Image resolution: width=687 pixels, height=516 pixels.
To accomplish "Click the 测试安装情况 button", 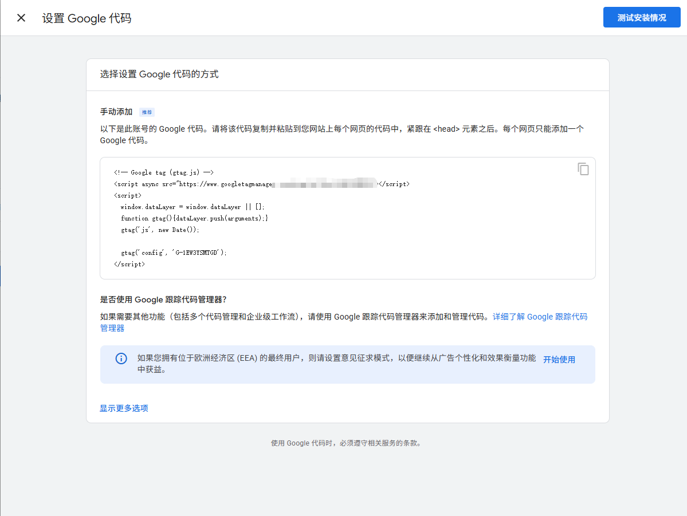I will coord(641,18).
